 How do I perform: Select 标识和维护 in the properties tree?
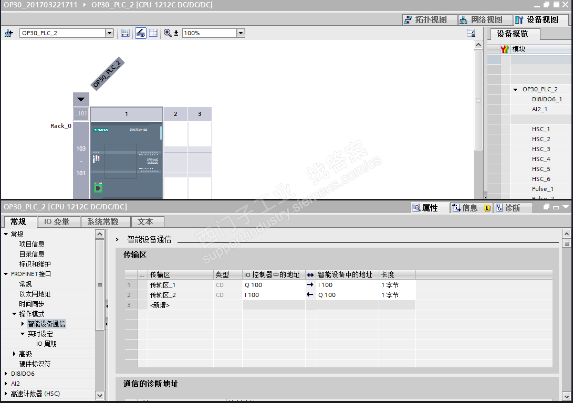(x=35, y=264)
